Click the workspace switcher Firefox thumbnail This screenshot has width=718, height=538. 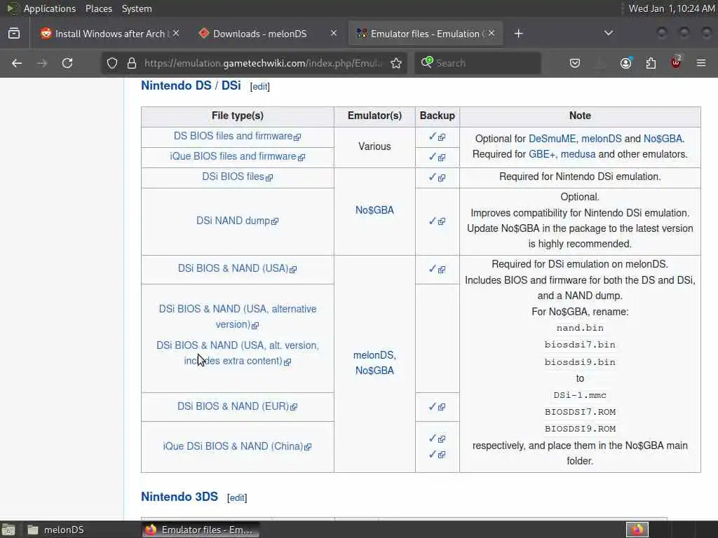click(637, 530)
